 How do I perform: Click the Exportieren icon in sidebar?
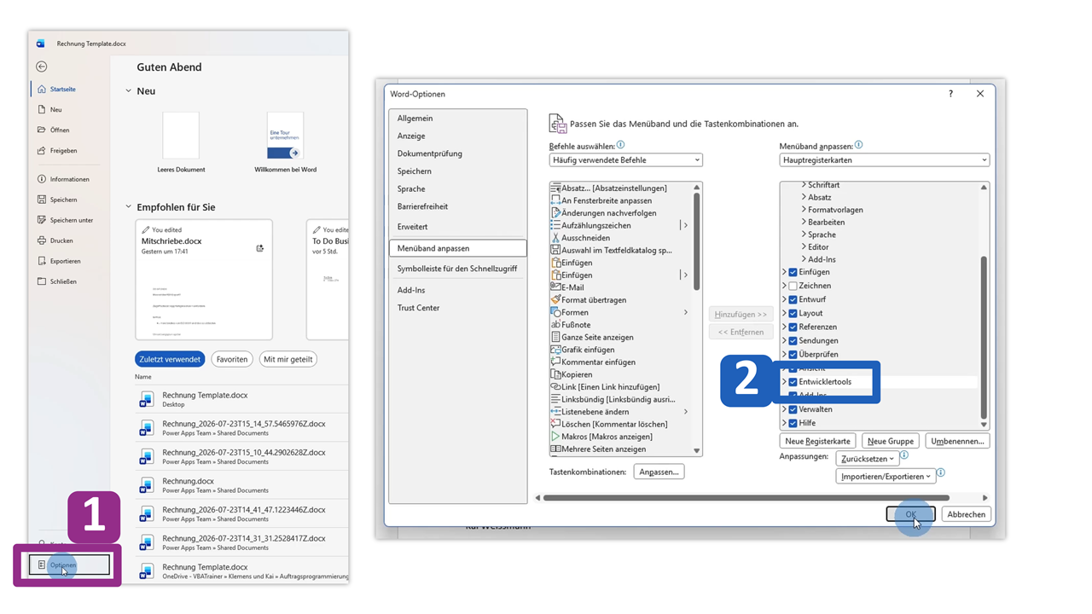tap(42, 261)
